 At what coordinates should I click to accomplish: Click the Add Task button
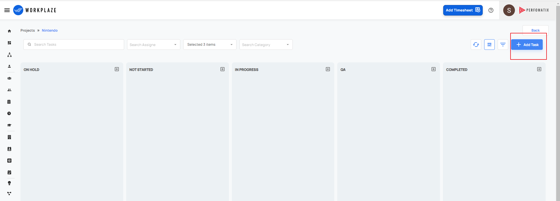[527, 45]
